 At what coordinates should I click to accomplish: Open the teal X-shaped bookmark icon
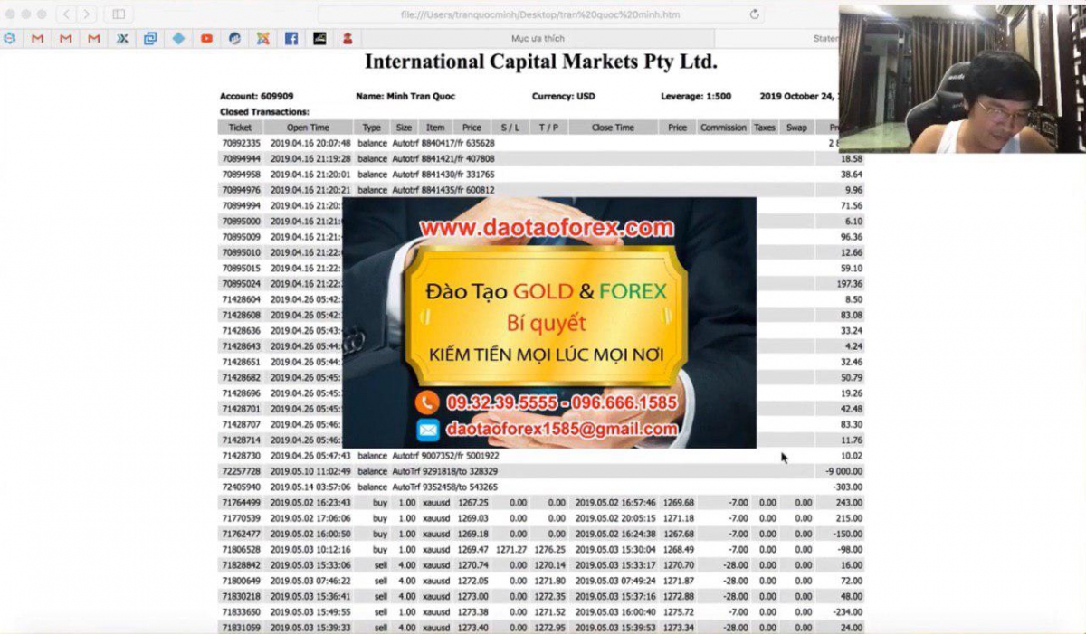point(122,39)
